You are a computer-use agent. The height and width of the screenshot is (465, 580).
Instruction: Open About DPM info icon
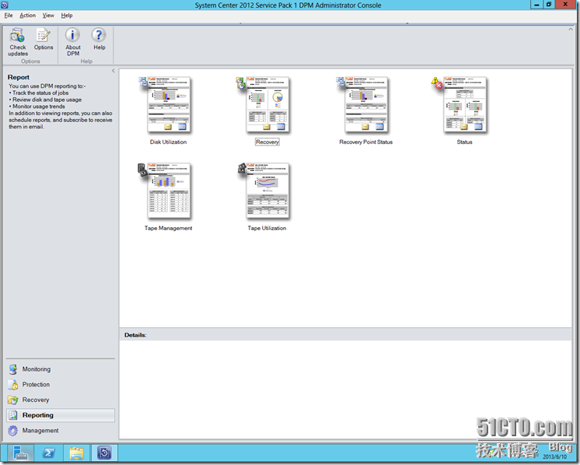72,35
